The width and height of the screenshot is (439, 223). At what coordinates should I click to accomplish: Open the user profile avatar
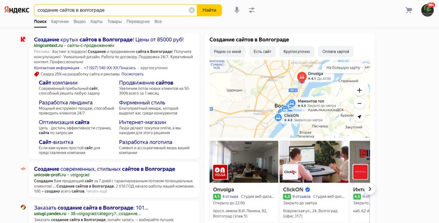427,10
